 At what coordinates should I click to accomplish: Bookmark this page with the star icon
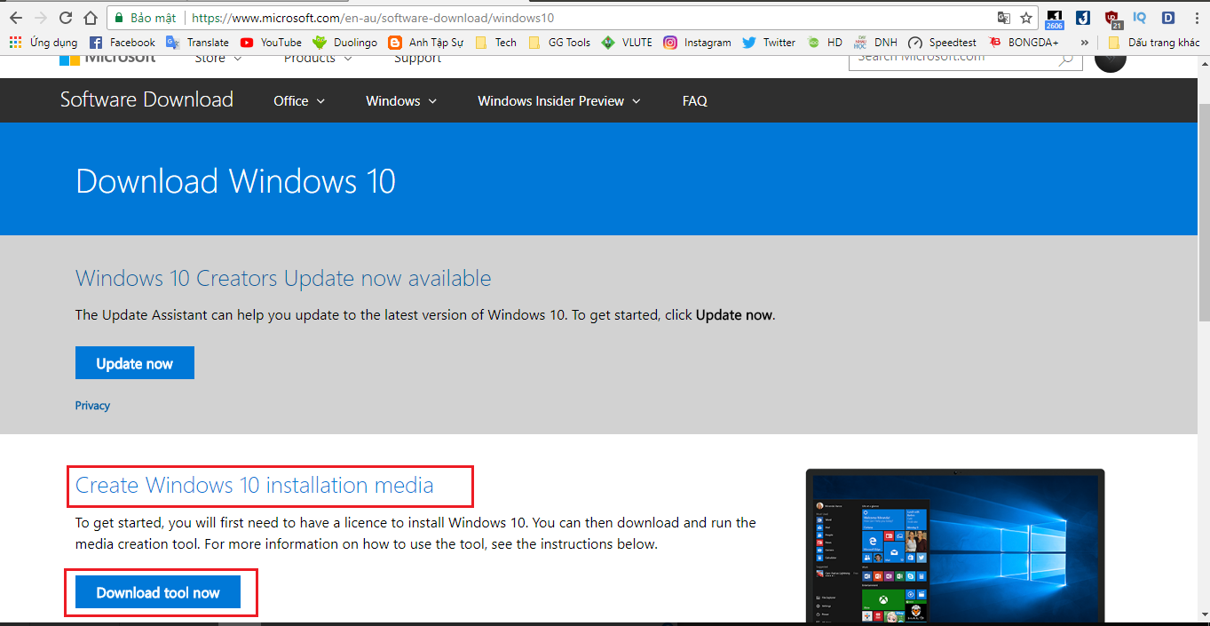tap(1026, 18)
